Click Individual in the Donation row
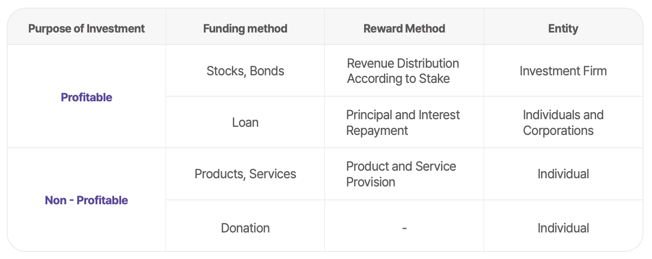 [563, 228]
